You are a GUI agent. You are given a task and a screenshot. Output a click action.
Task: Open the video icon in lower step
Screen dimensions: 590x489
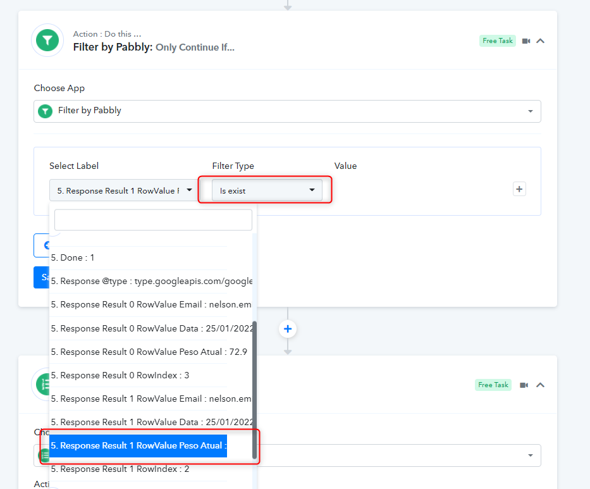tap(524, 385)
